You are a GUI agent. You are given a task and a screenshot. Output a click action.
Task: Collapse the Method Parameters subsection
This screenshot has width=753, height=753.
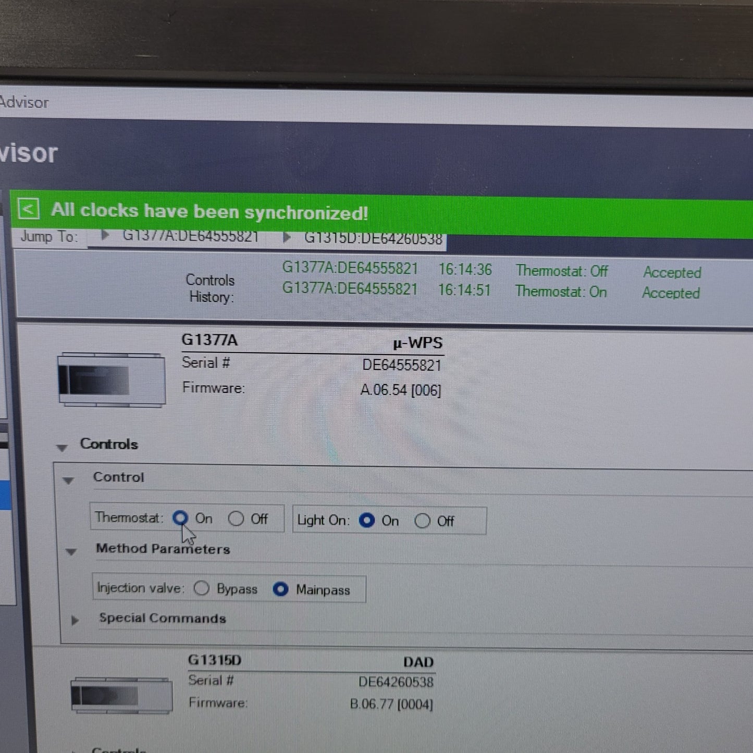[71, 551]
